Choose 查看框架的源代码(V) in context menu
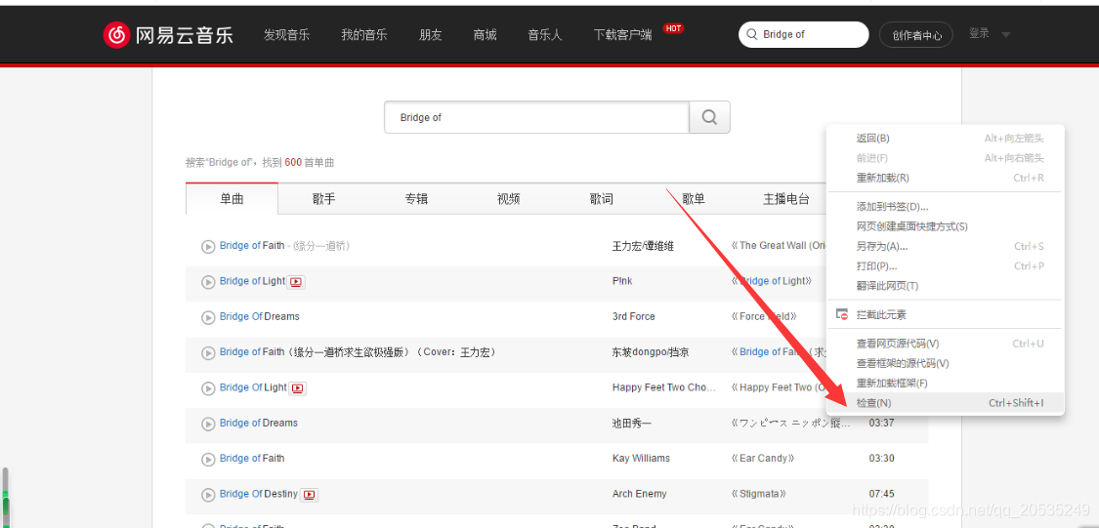The width and height of the screenshot is (1099, 528). click(x=945, y=363)
